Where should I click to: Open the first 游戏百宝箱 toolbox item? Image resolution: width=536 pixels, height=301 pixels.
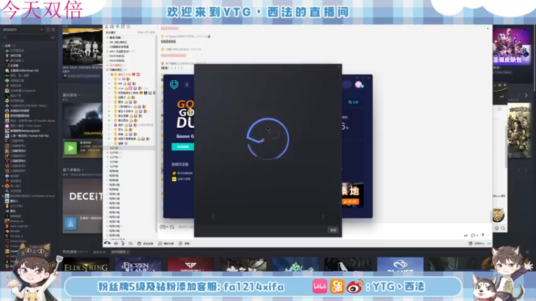(x=182, y=173)
